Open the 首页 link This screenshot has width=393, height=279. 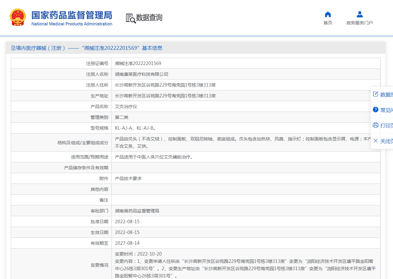click(328, 23)
